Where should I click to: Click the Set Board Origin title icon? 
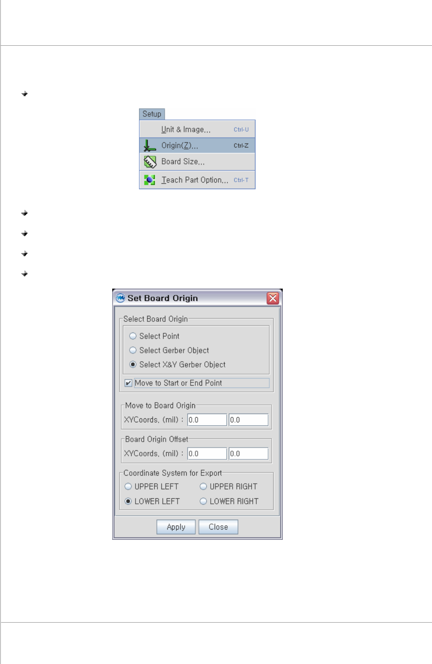pos(120,298)
